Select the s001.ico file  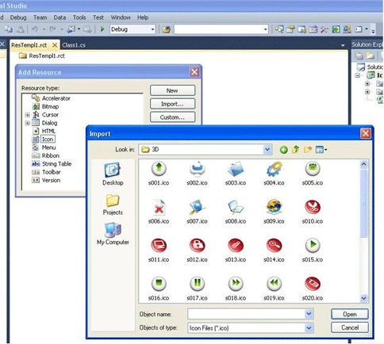pyautogui.click(x=159, y=174)
